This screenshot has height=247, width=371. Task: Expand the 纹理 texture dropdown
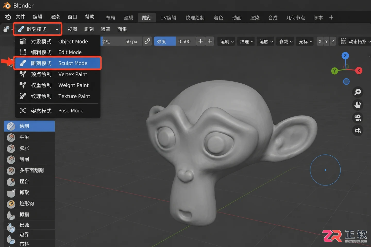click(247, 41)
